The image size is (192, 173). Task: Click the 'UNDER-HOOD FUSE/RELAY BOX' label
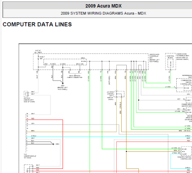click(183, 56)
